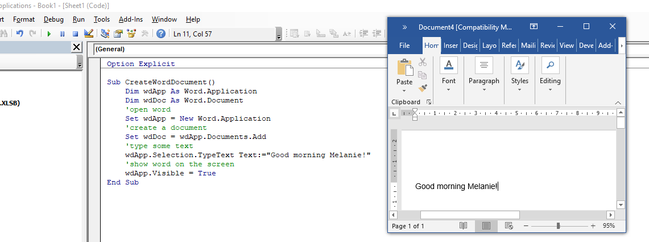Switch Word to Read Mode view
The height and width of the screenshot is (242, 649).
(x=464, y=226)
